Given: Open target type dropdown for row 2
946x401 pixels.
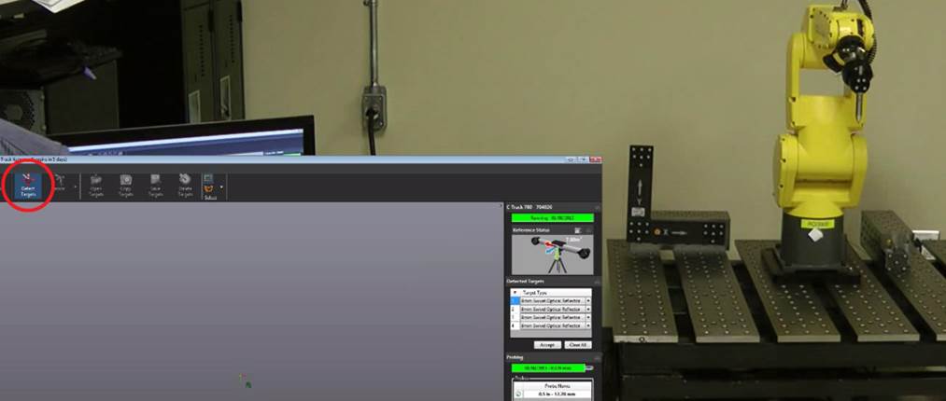Looking at the screenshot, I should point(588,309).
